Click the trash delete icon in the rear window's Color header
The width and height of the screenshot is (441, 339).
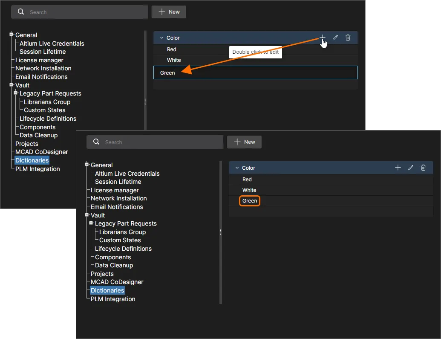point(348,38)
